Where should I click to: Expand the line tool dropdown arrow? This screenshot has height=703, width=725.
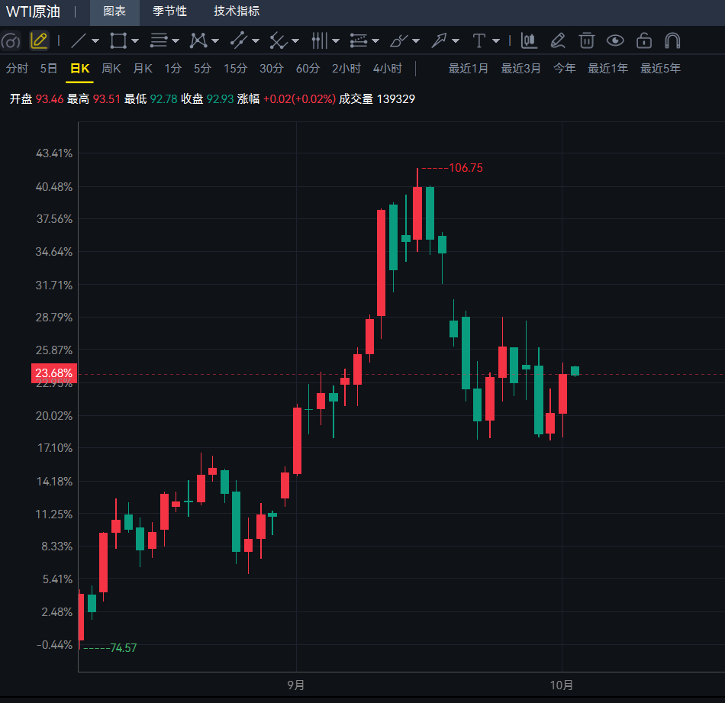(95, 41)
